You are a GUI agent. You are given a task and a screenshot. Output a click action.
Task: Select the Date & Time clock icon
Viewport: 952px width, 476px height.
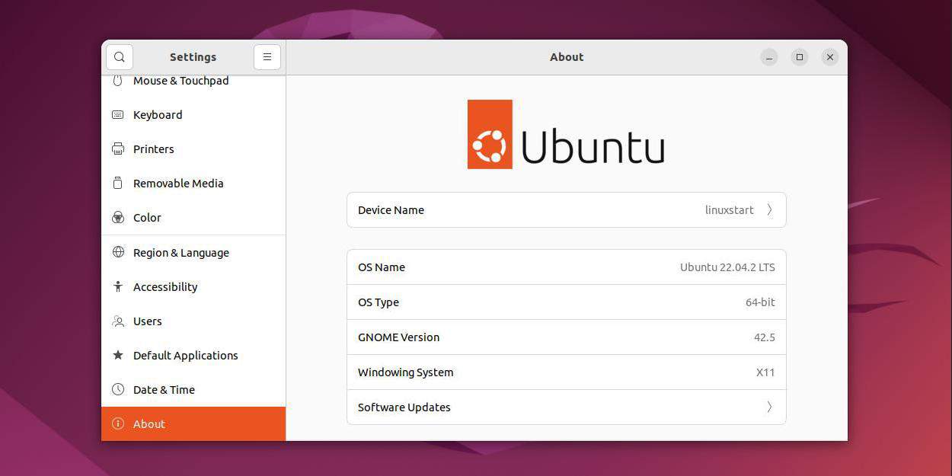(118, 390)
